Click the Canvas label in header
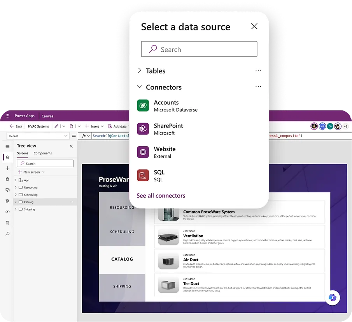The width and height of the screenshot is (352, 322). [x=47, y=116]
